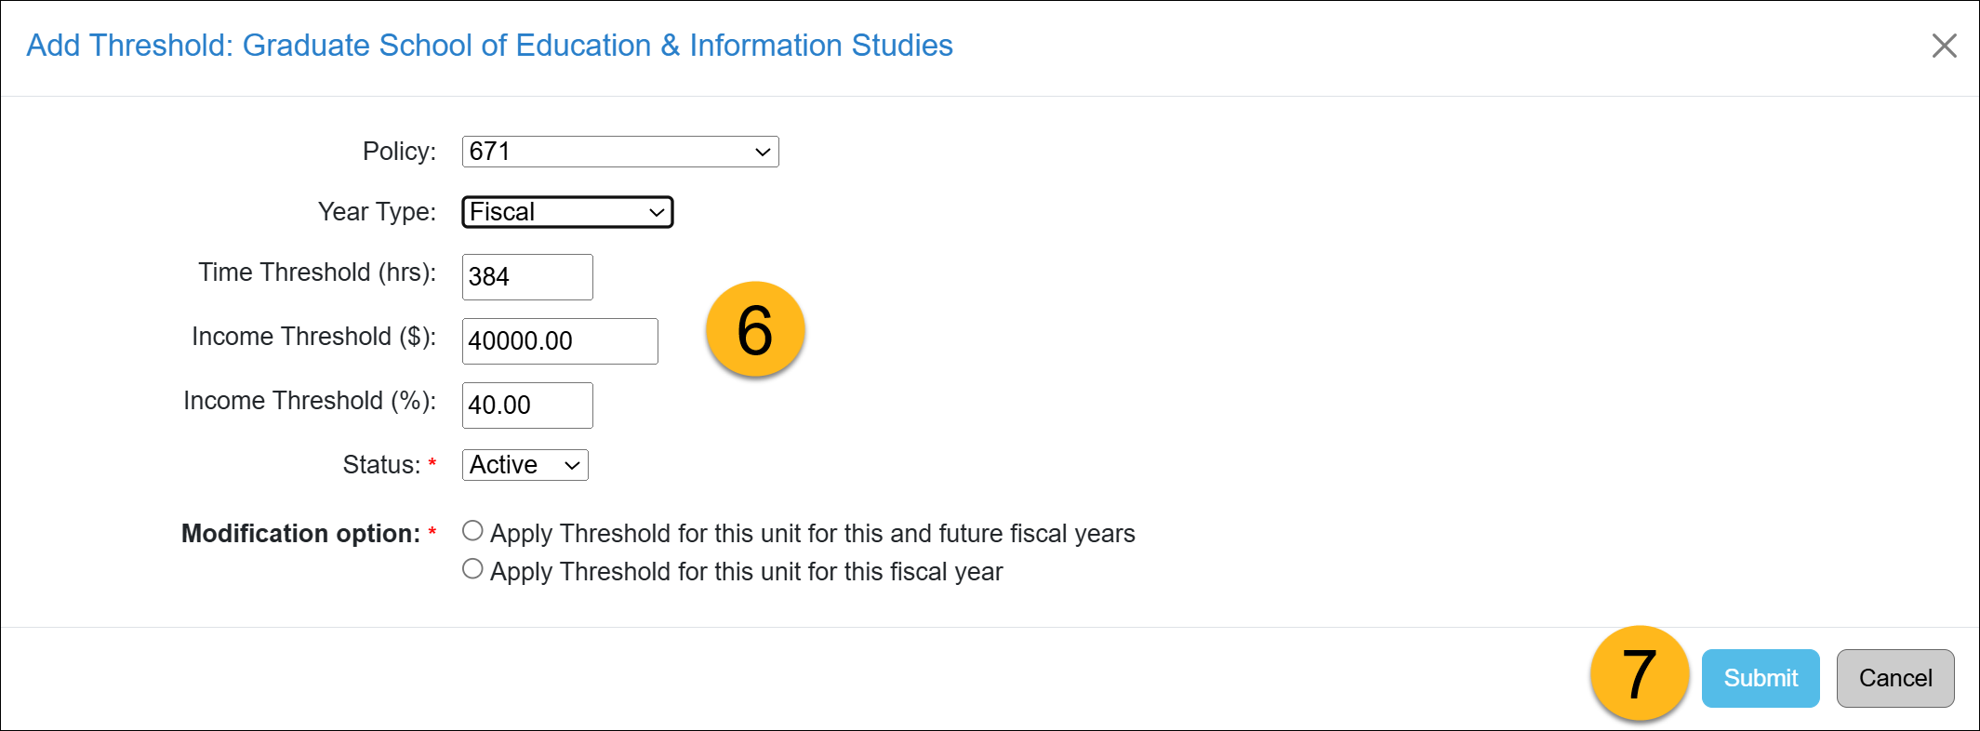Viewport: 1980px width, 731px height.
Task: Click the Income Threshold percentage field
Action: coord(526,405)
